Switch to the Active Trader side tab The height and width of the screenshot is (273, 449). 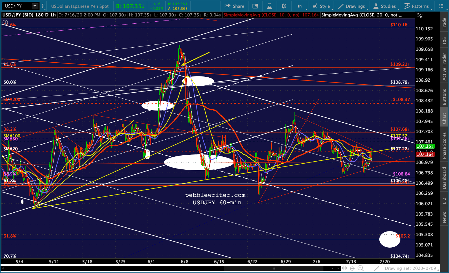pyautogui.click(x=444, y=67)
